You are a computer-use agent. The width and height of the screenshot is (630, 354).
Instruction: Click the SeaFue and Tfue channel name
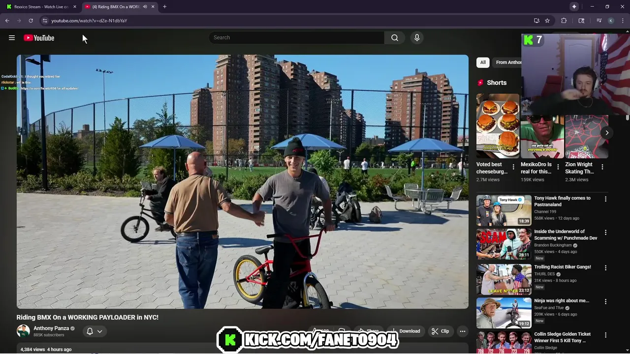tap(549, 308)
